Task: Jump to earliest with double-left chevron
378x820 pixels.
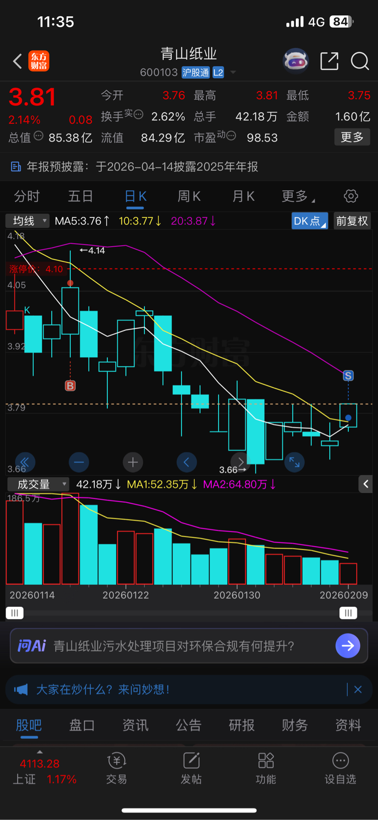Action: point(25,462)
